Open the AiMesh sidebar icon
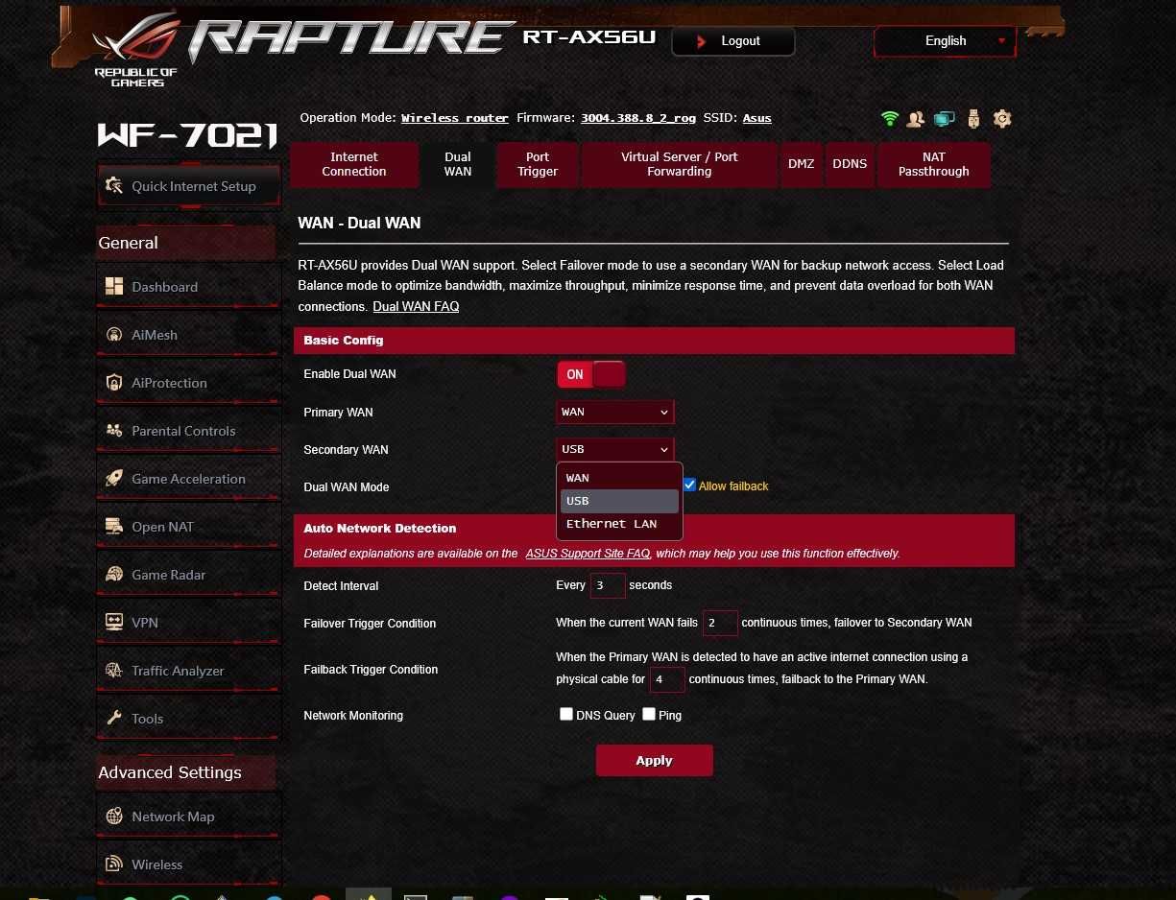Viewport: 1176px width, 900px height. [114, 335]
